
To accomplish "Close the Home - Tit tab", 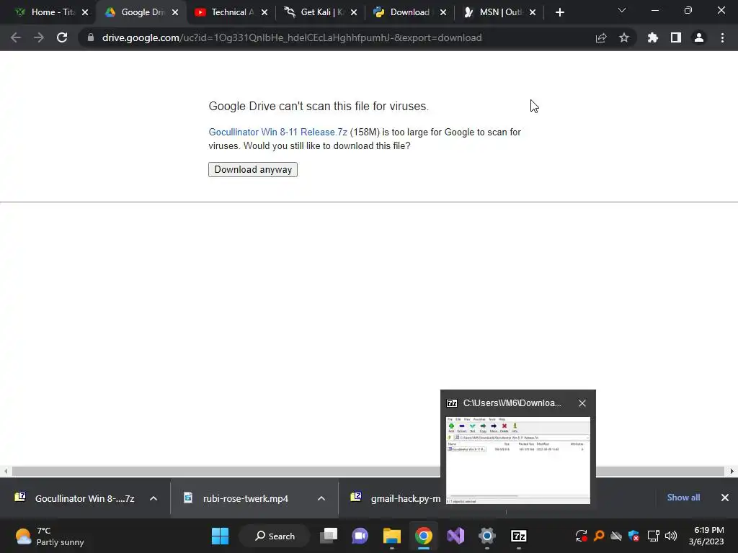I will pos(85,12).
